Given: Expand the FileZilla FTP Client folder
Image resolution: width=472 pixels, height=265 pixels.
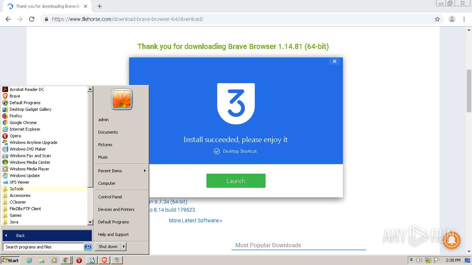Looking at the screenshot, I should point(44,209).
